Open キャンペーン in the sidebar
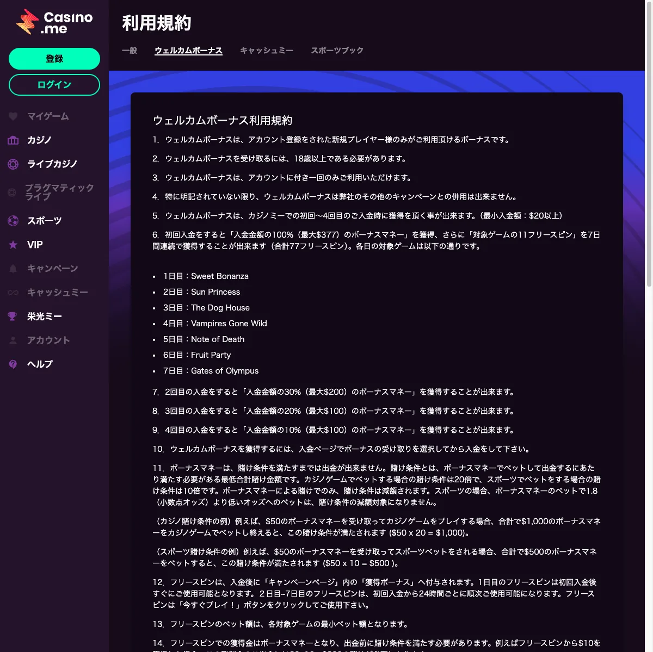Viewport: 653px width, 652px height. (53, 269)
